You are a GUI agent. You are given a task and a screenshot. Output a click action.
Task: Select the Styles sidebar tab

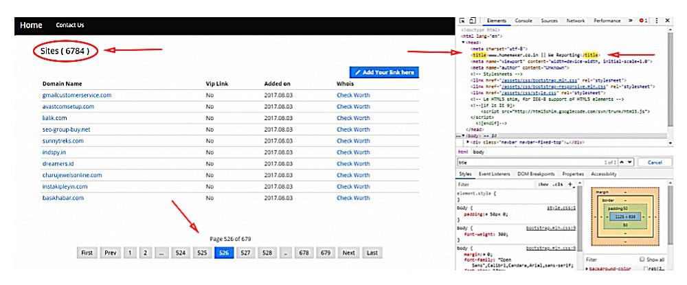pos(465,174)
